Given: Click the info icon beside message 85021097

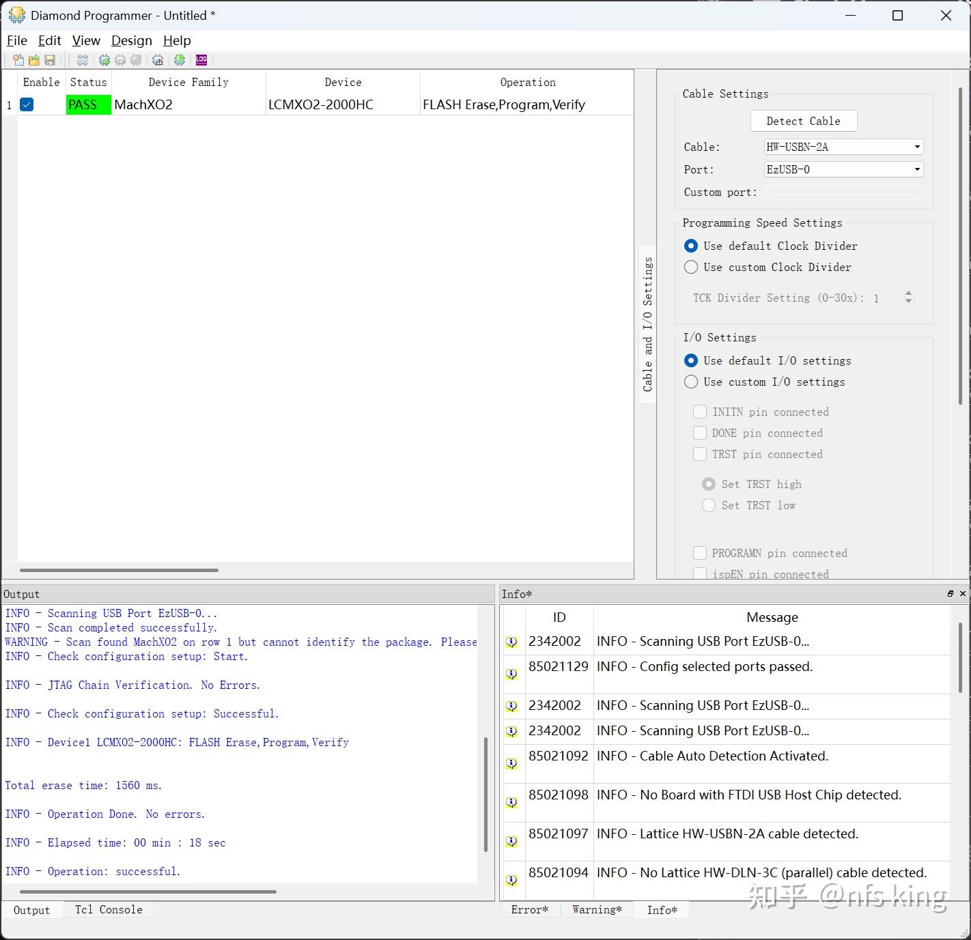Looking at the screenshot, I should click(511, 841).
